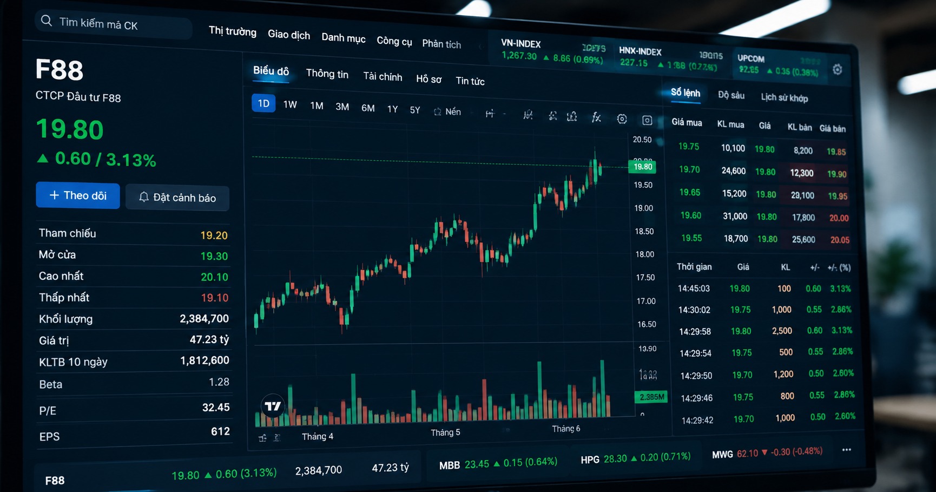Open the Lịch sử khớp tab
Viewport: 936px width, 492px height.
[785, 97]
